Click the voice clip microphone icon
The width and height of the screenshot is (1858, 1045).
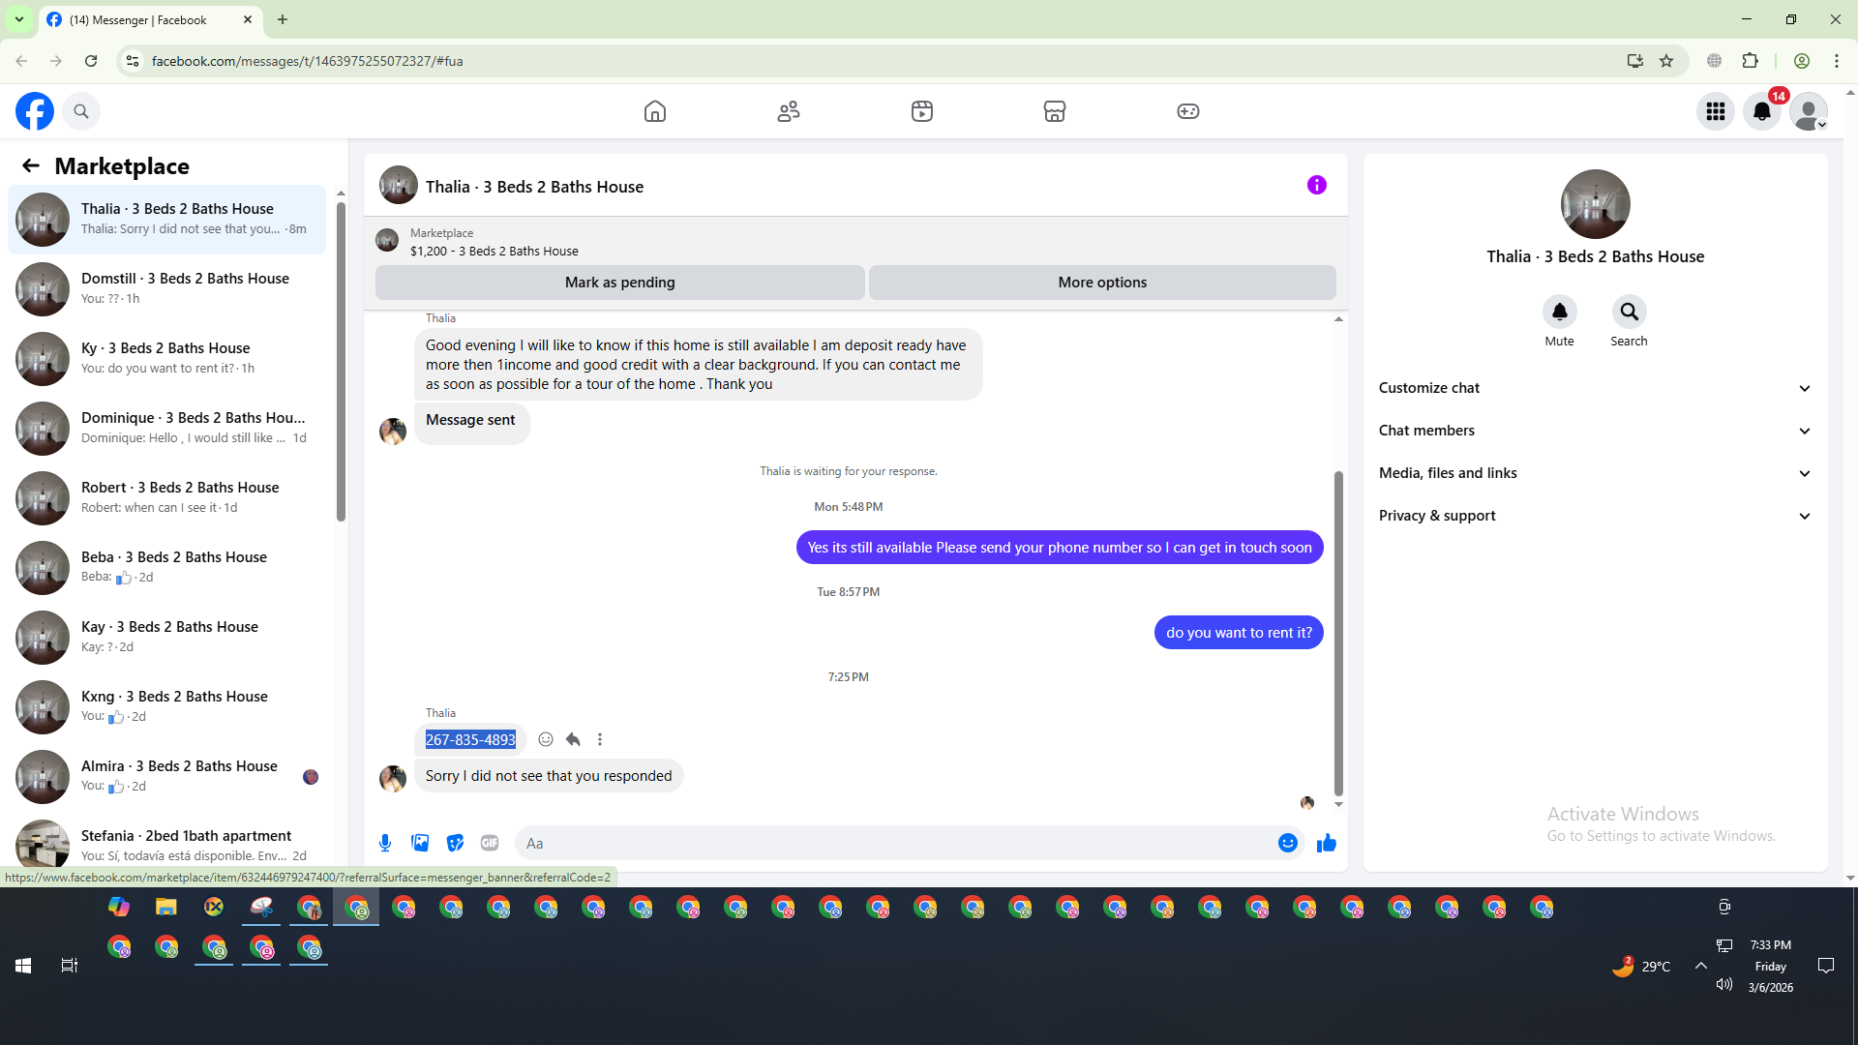(x=385, y=843)
